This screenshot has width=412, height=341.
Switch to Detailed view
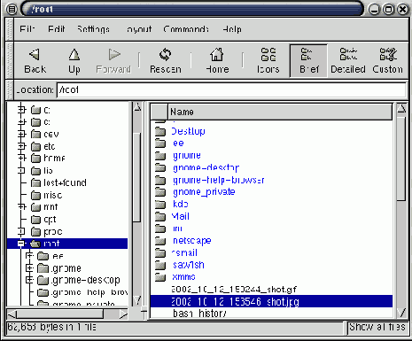click(x=348, y=61)
